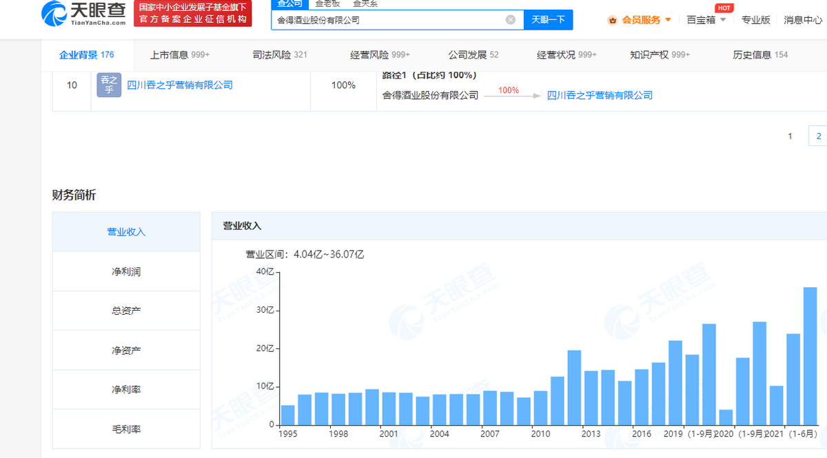Screen dimensions: 827x458
Task: Clear the search box with the X icon
Action: click(x=511, y=20)
